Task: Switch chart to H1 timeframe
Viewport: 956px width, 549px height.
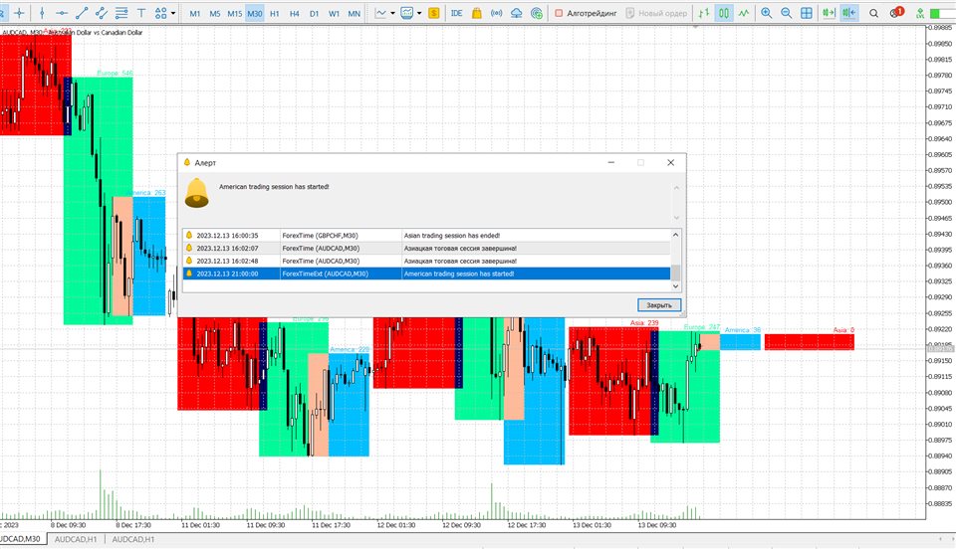Action: click(x=275, y=13)
